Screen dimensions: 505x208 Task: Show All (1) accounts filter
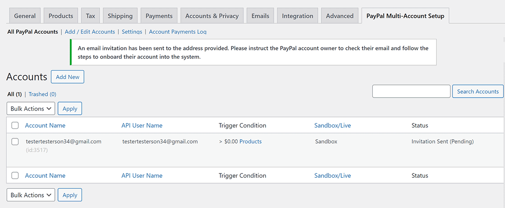click(x=14, y=94)
